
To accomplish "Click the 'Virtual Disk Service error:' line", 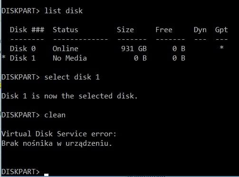I will [x=59, y=134].
